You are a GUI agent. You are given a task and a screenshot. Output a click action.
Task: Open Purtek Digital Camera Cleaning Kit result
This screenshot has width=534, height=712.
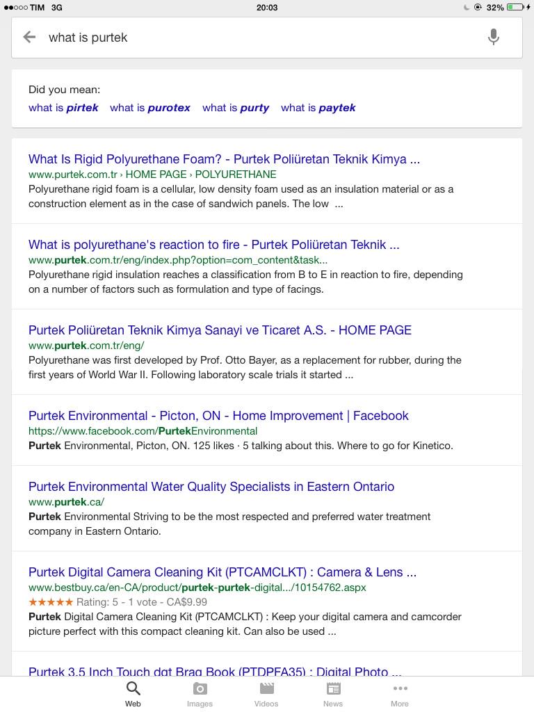pos(222,572)
